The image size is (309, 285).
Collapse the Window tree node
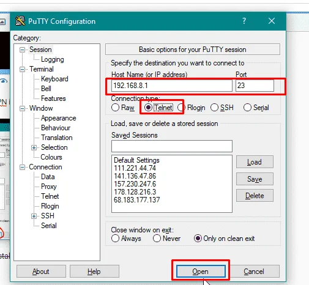pos(22,108)
